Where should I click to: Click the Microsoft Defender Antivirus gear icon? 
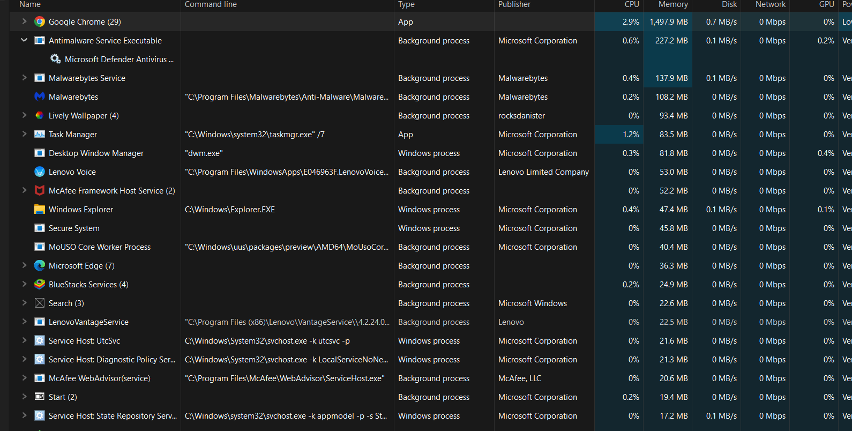(x=55, y=59)
